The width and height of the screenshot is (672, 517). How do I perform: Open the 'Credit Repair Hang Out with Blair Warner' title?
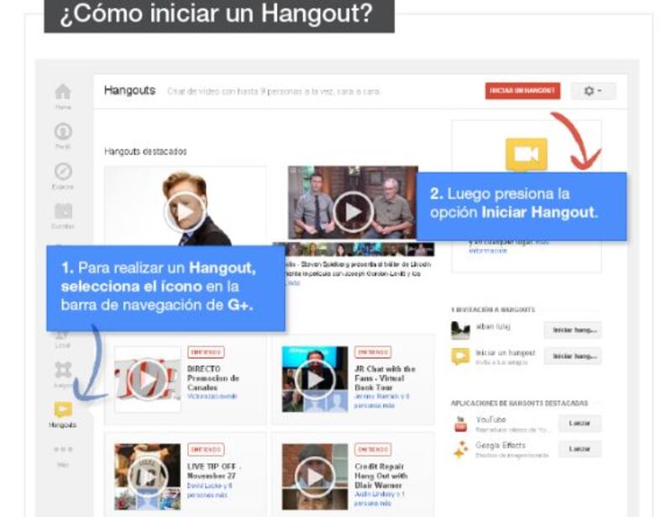point(381,475)
